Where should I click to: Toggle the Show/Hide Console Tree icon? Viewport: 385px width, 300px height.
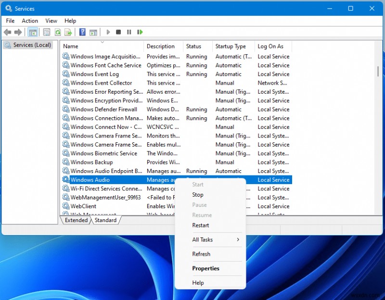(x=33, y=32)
